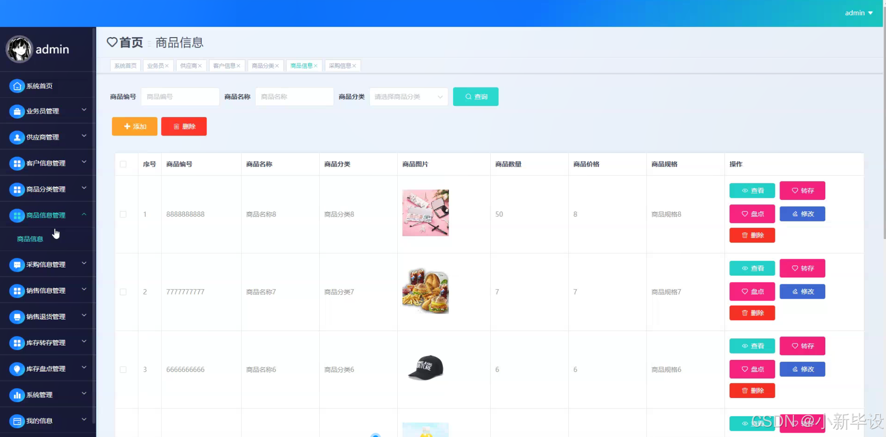
Task: Click the 客户信息管理 grid icon
Action: [17, 163]
